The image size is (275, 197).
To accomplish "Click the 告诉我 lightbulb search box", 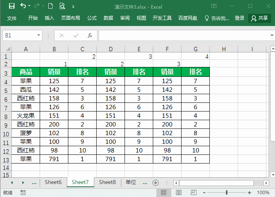I will tap(217, 18).
